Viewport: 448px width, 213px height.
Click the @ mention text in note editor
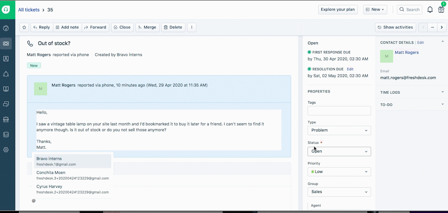click(34, 201)
